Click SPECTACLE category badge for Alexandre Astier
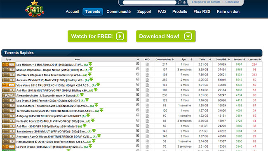 click(9, 95)
